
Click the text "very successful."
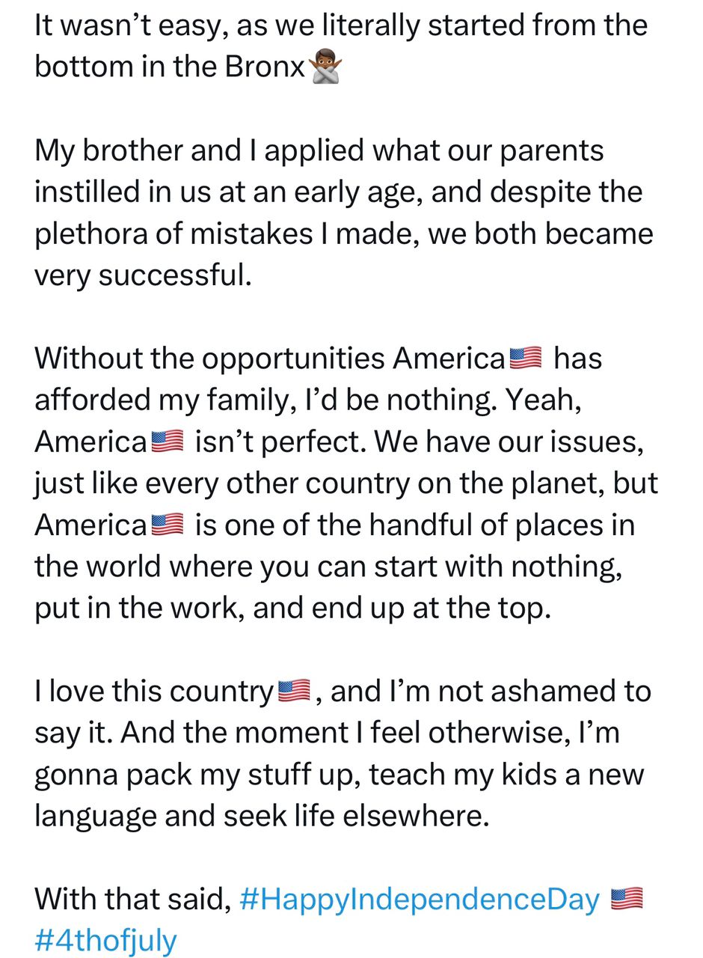[143, 275]
